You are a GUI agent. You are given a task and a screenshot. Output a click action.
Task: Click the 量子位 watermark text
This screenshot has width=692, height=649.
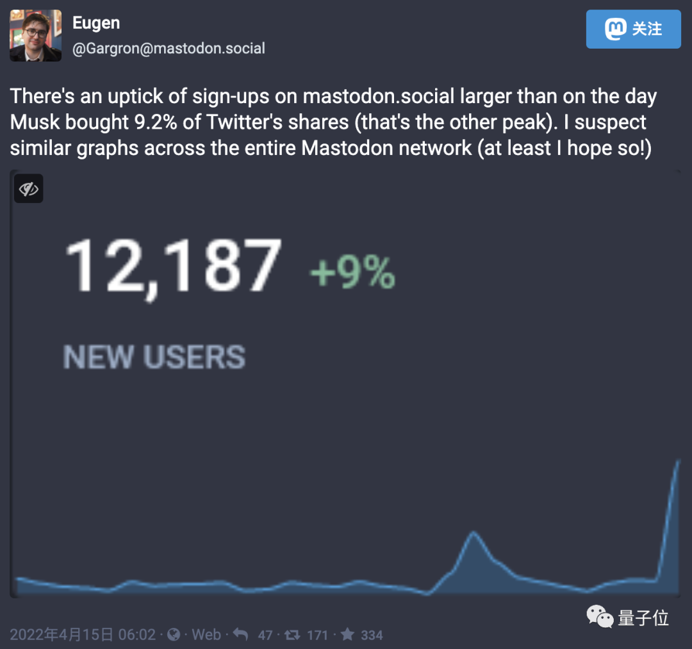643,618
